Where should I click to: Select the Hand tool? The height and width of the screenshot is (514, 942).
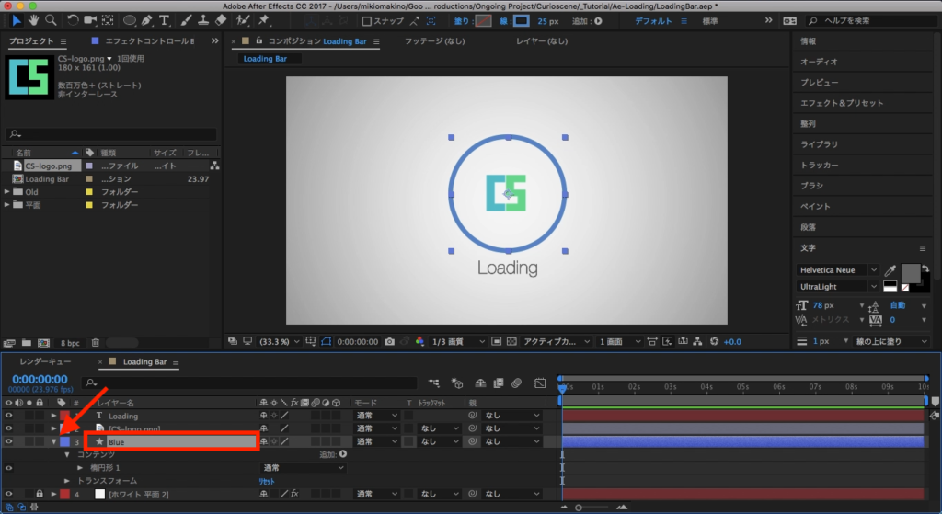pyautogui.click(x=34, y=19)
